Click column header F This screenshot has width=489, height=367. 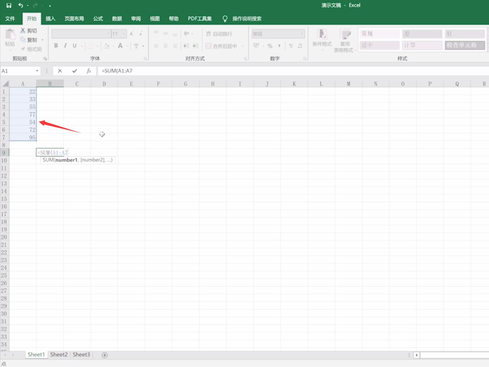click(x=158, y=84)
